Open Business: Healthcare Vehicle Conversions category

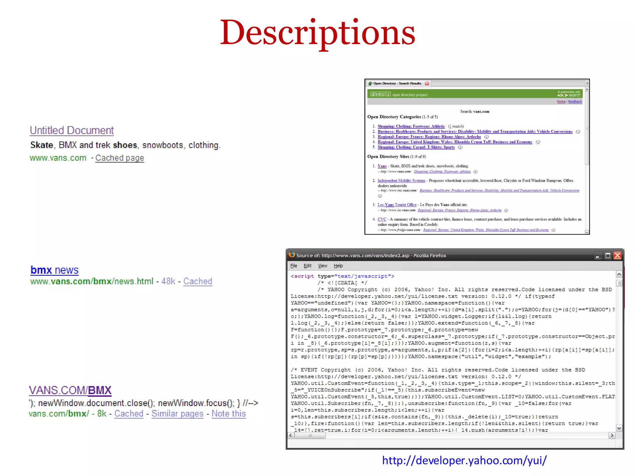[475, 131]
